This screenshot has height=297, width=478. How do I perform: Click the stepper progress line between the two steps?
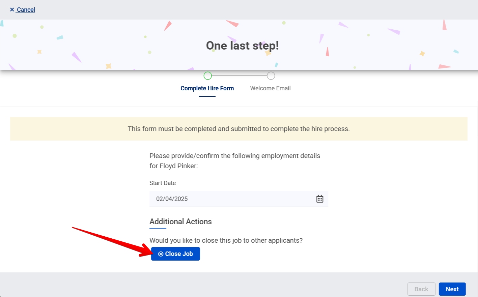click(239, 76)
